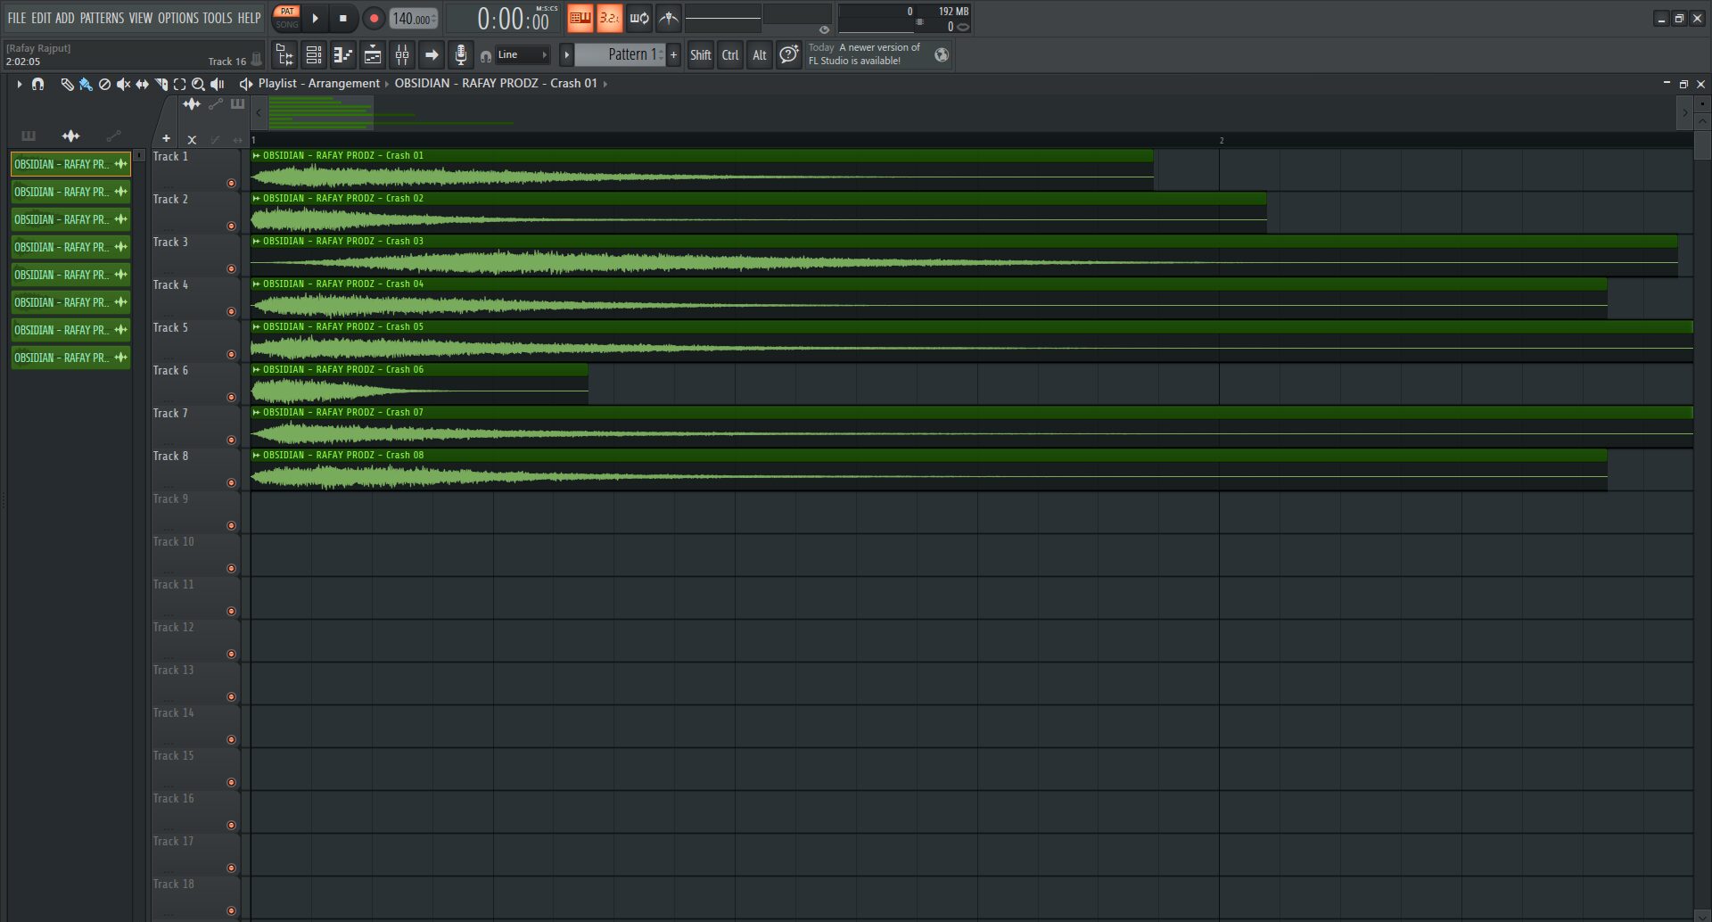
Task: Expand the playlist options menu arrow
Action: pos(19,84)
